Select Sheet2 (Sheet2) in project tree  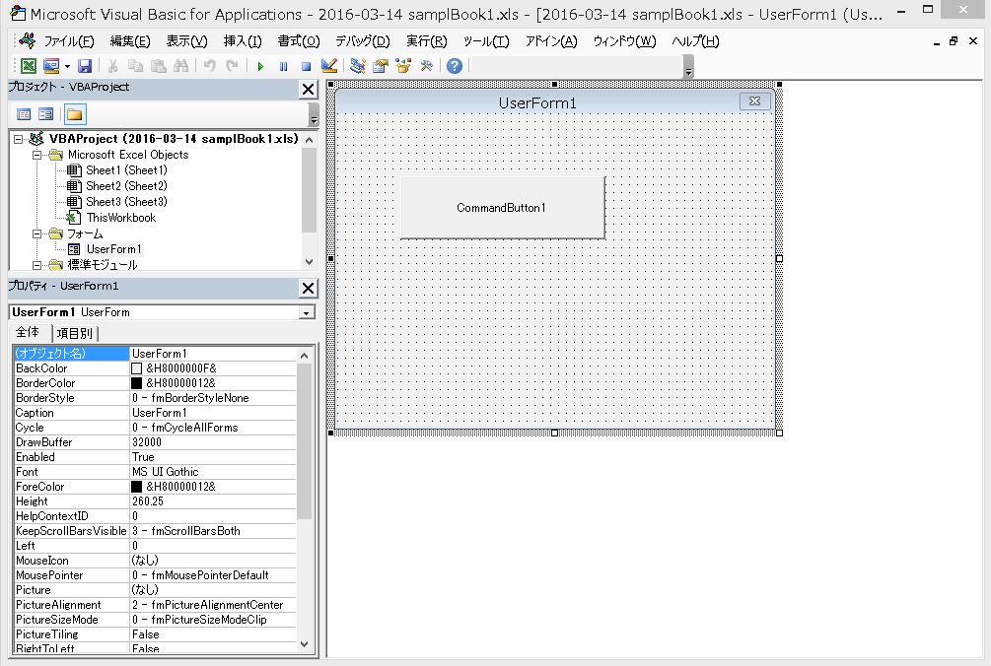pyautogui.click(x=126, y=186)
